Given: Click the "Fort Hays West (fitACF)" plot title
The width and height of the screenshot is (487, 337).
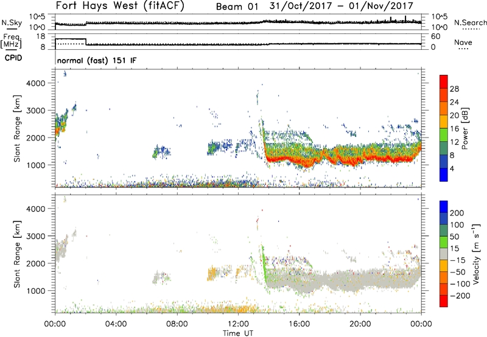Looking at the screenshot, I should [x=120, y=6].
